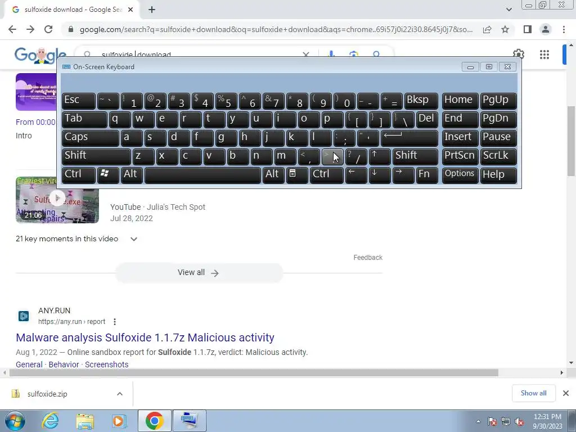Screen dimensions: 576x432
Task: Click the Esc key on keyboard
Action: (x=79, y=101)
